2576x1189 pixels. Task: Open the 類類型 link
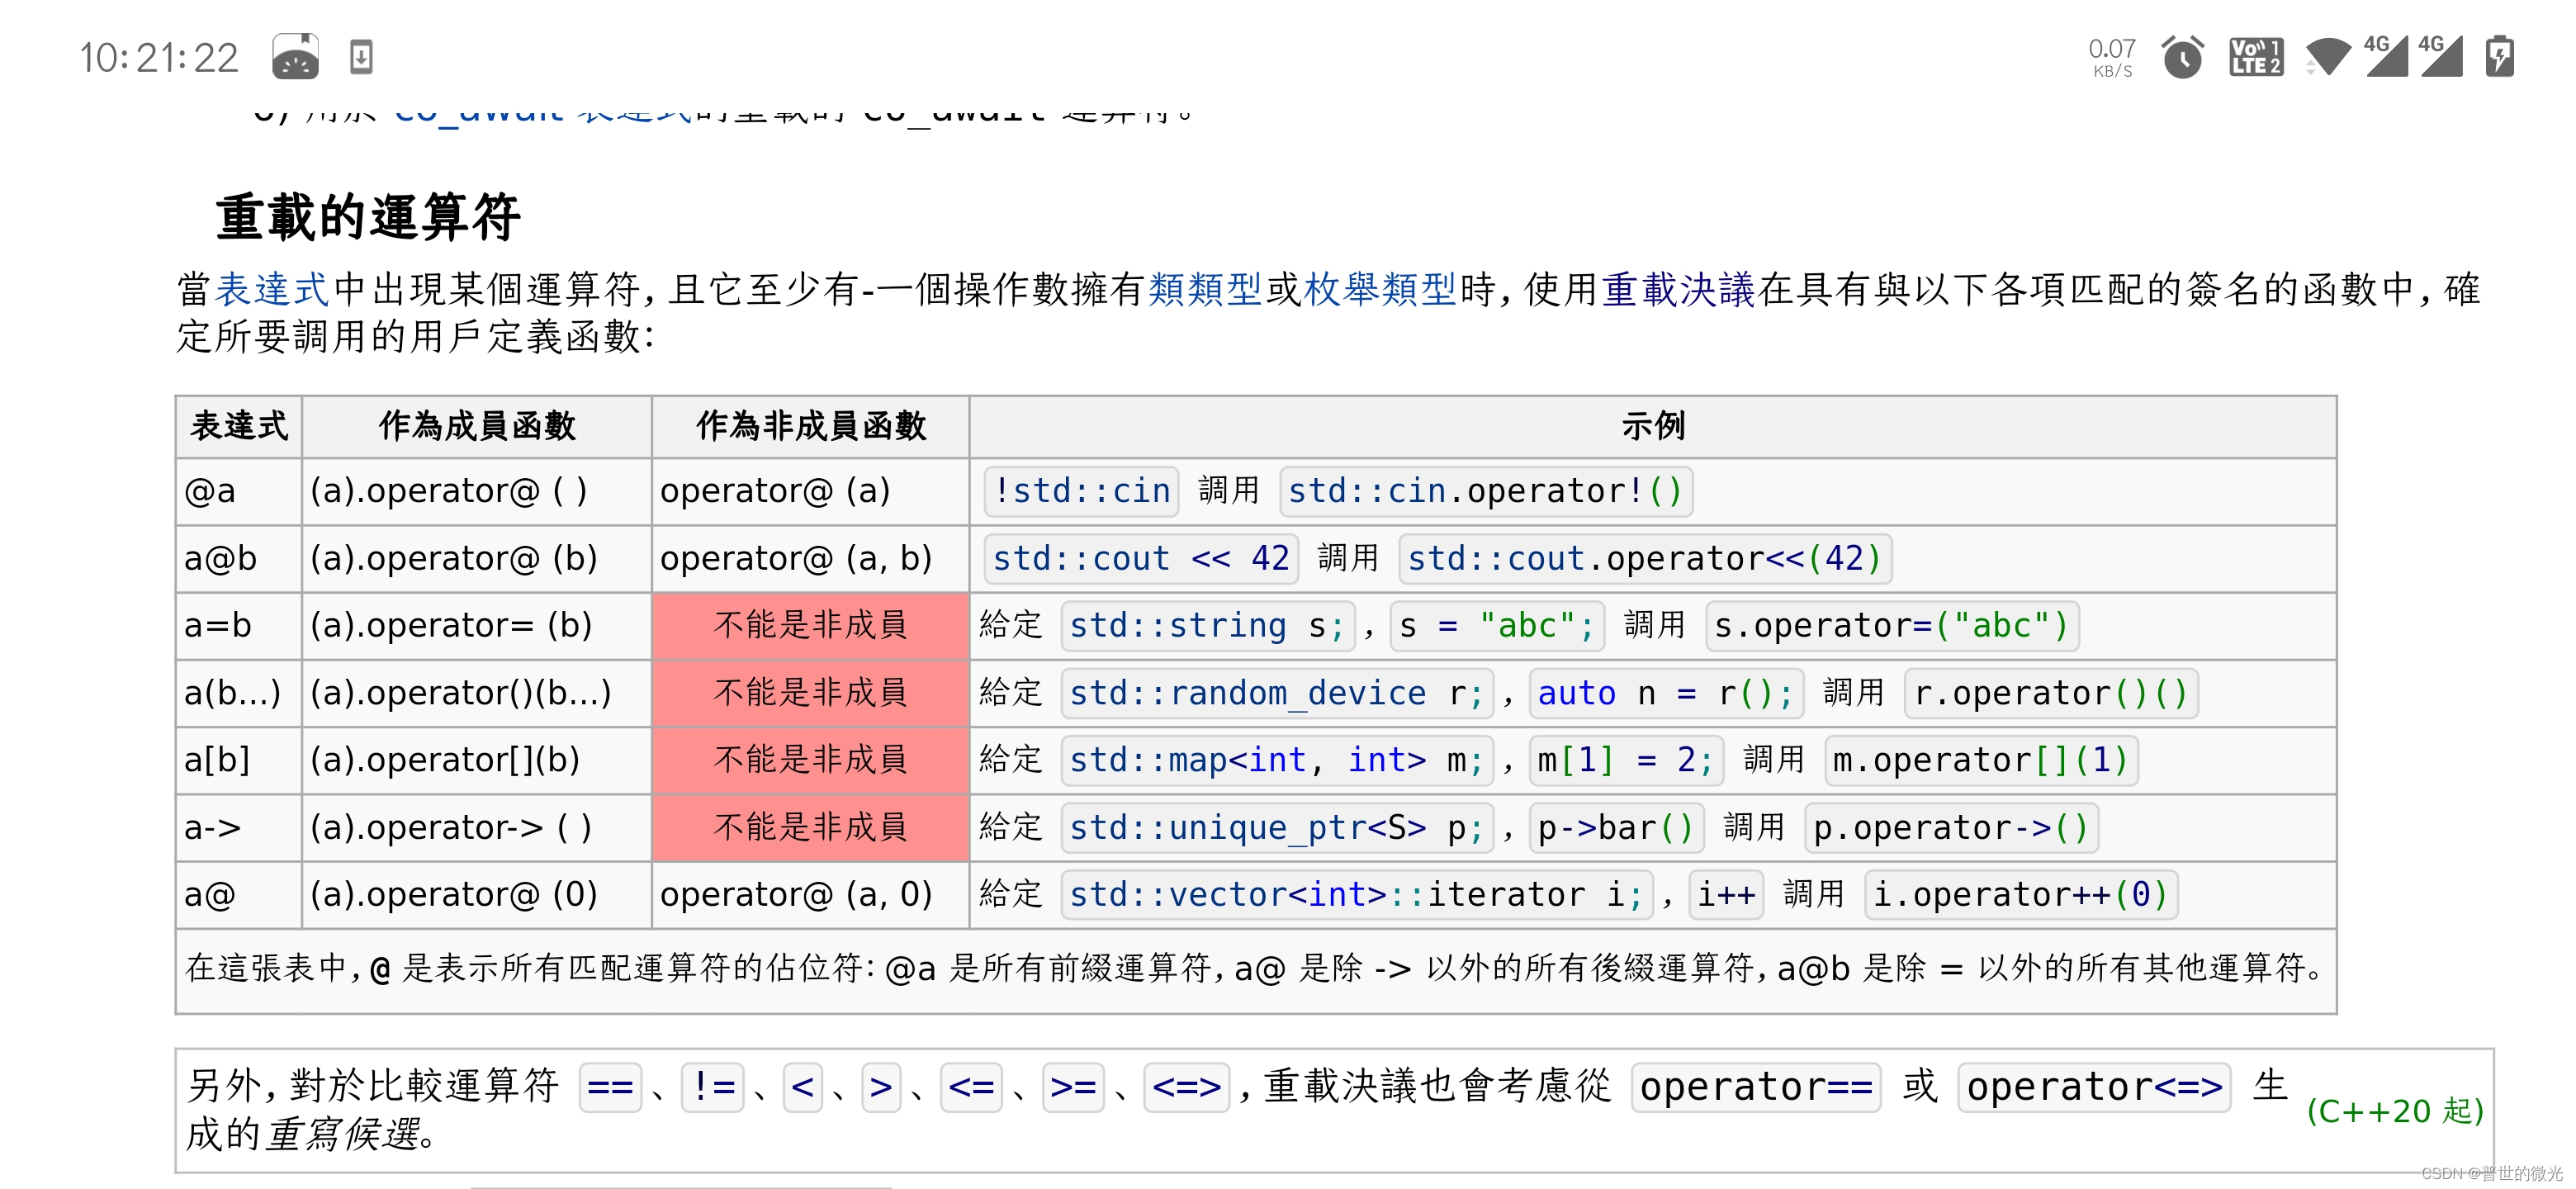[1206, 289]
